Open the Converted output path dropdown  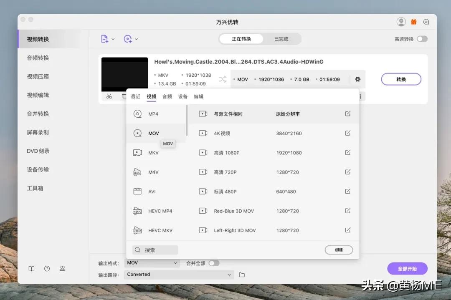pyautogui.click(x=179, y=274)
